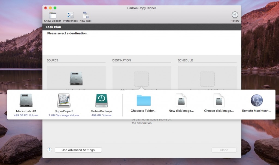Click the '7 MB Disk Image Volume' caption
Image resolution: width=279 pixels, height=165 pixels.
tap(64, 115)
